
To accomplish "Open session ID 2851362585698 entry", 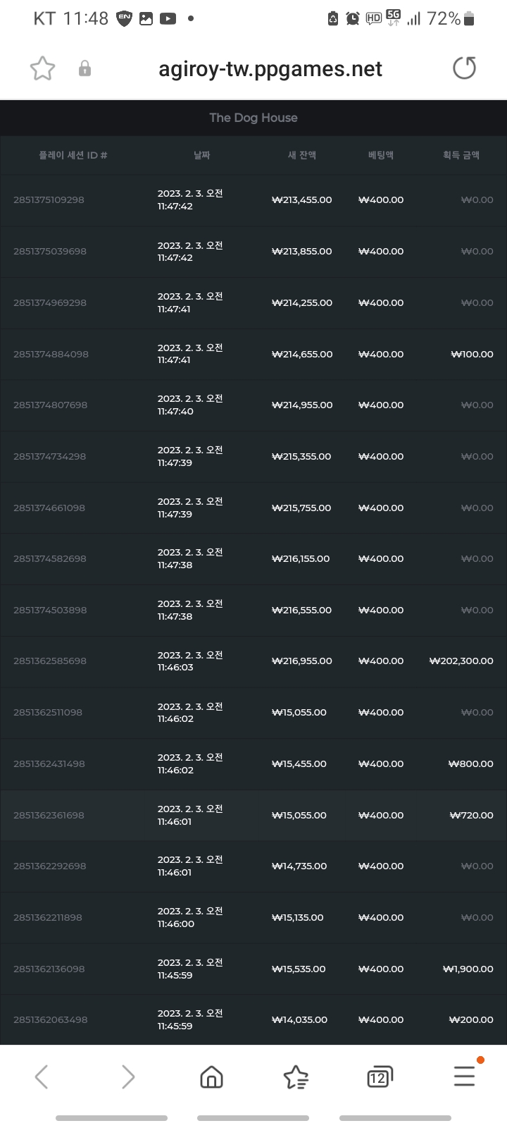I will click(x=254, y=661).
